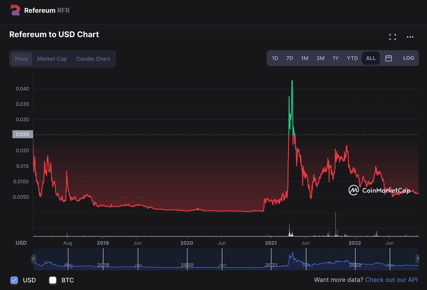This screenshot has height=290, width=427.
Task: Click the 2019 x-axis label
Action: point(103,243)
